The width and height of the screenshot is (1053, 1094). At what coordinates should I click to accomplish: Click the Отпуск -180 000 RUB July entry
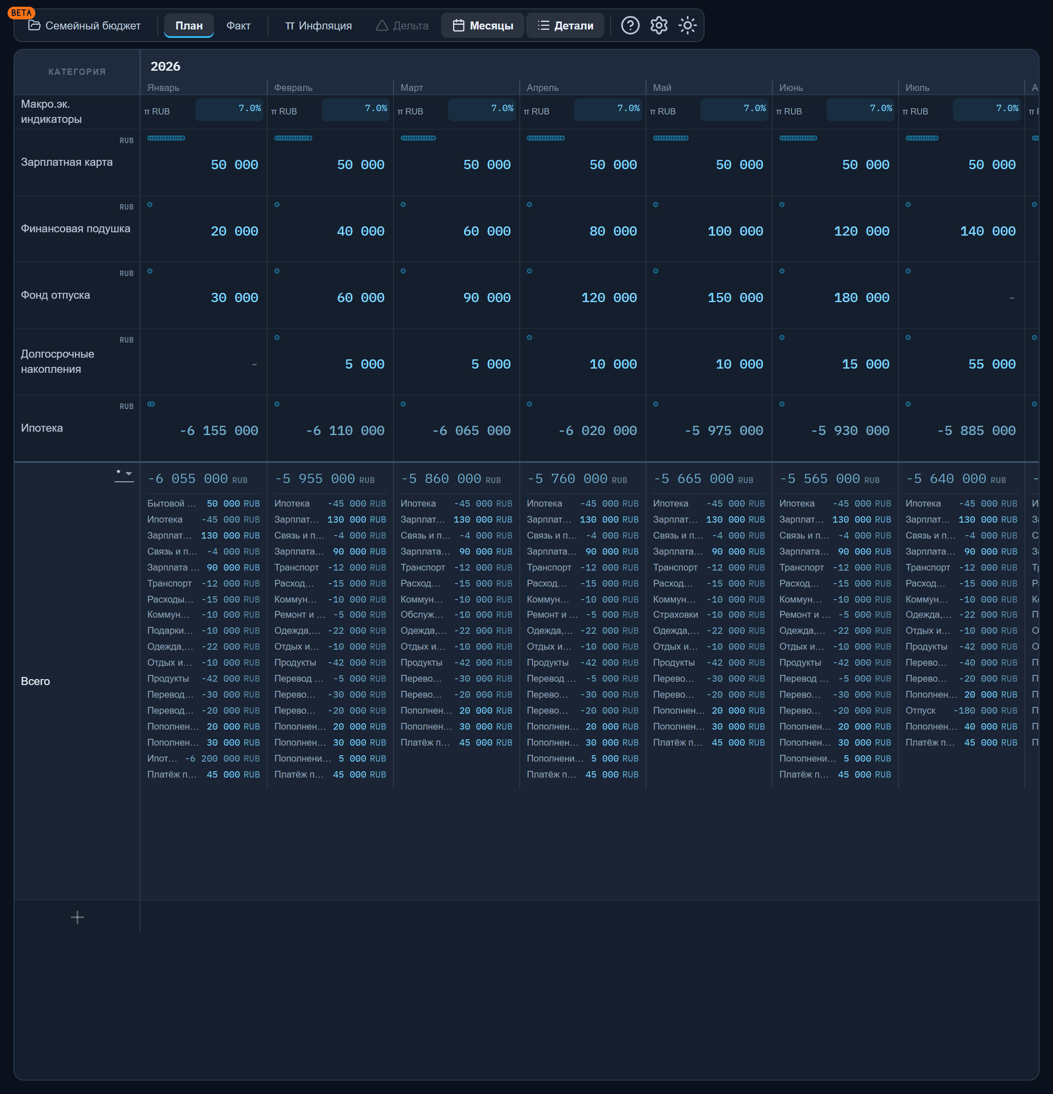[961, 711]
